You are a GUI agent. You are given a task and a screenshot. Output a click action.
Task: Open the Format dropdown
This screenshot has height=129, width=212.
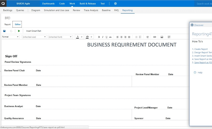click(10, 37)
